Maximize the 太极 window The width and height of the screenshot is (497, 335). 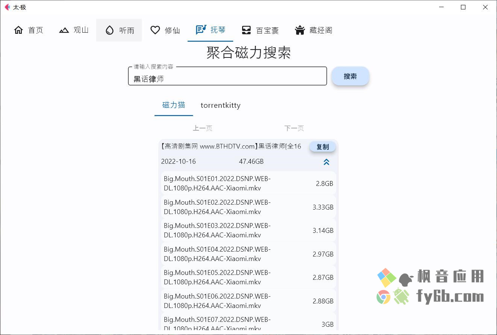tap(463, 7)
